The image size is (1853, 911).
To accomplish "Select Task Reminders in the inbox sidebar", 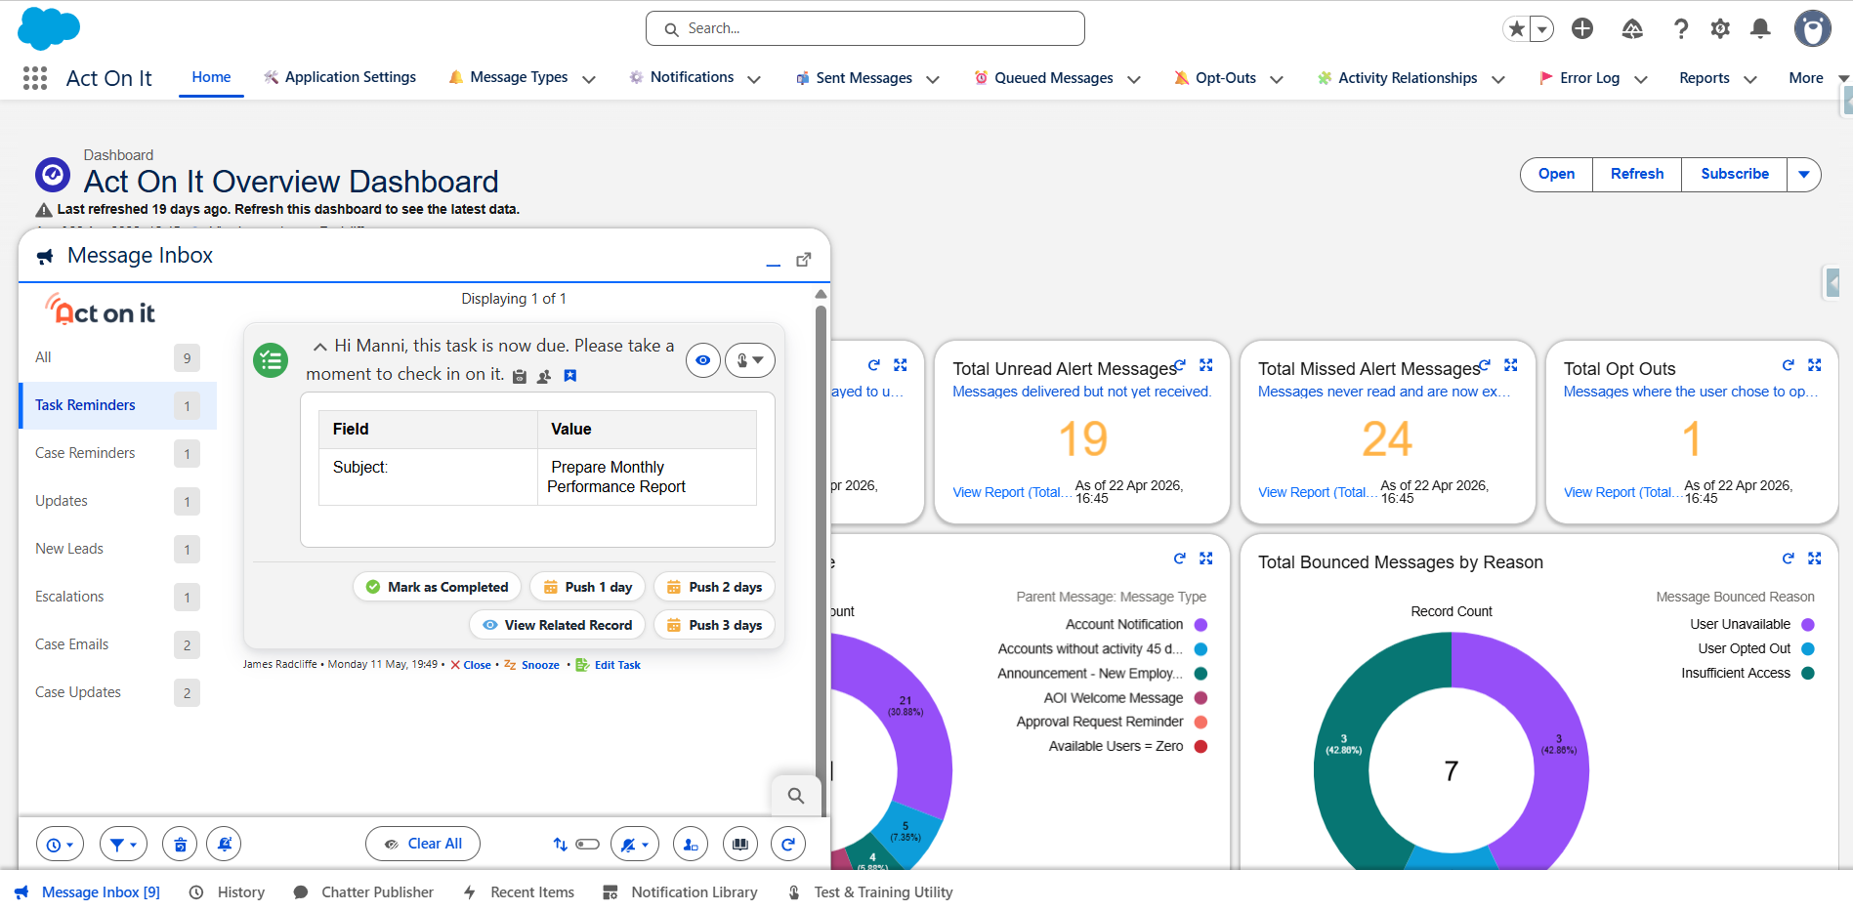I will [x=118, y=405].
